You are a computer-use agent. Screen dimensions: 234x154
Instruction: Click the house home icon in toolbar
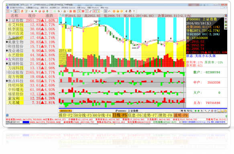[x=22, y=11]
